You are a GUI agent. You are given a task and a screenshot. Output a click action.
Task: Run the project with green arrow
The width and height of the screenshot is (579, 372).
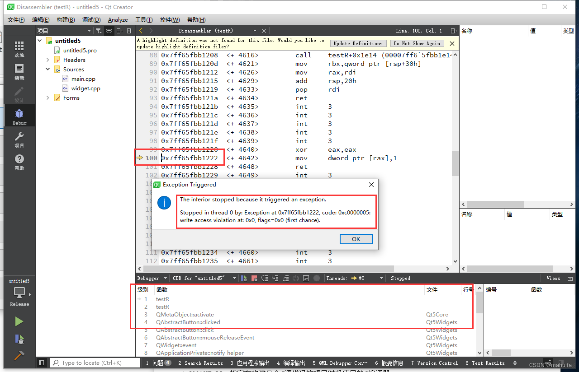(19, 321)
